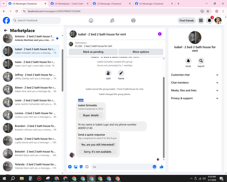Open the Home icon in top navigation
Image resolution: width=227 pixels, height=182 pixels.
91,20
